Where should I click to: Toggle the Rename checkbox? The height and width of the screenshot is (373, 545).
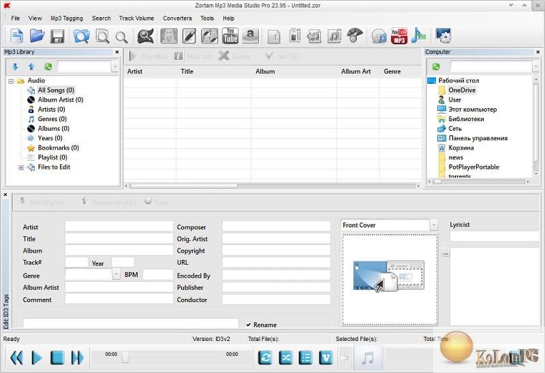click(x=249, y=325)
